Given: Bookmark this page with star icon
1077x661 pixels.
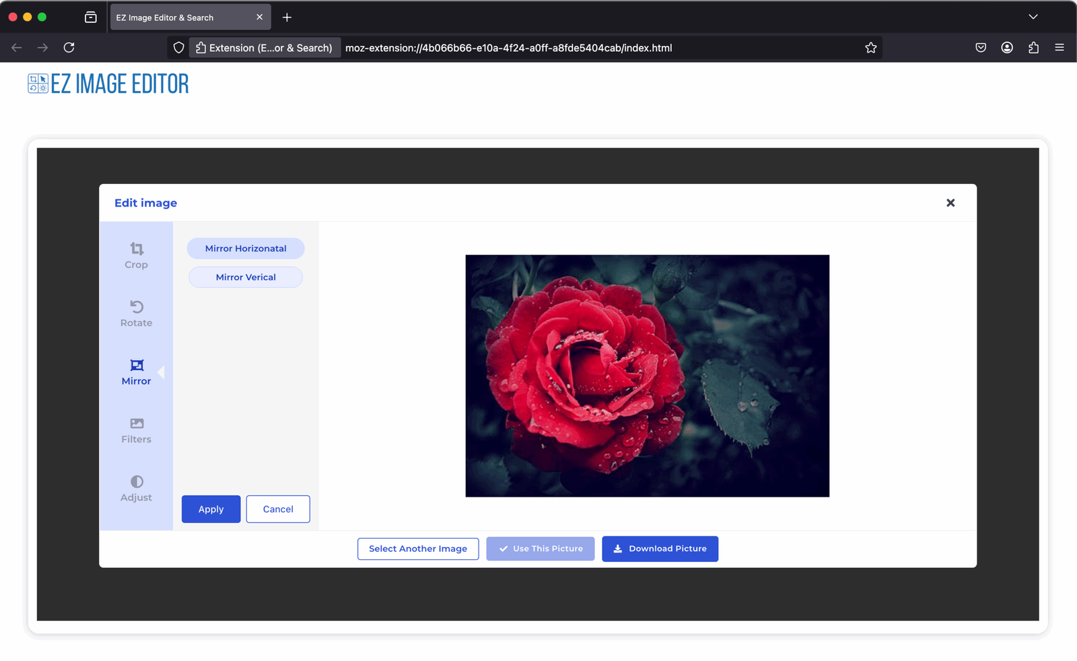Looking at the screenshot, I should (x=870, y=48).
